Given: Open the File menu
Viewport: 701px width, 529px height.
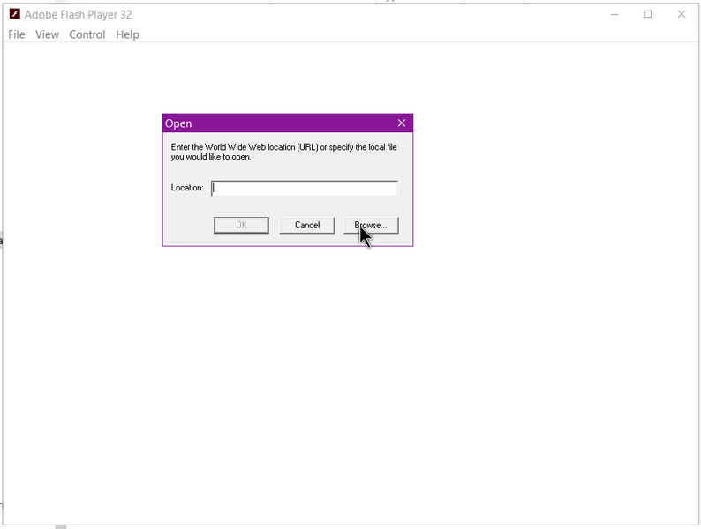Looking at the screenshot, I should [17, 34].
